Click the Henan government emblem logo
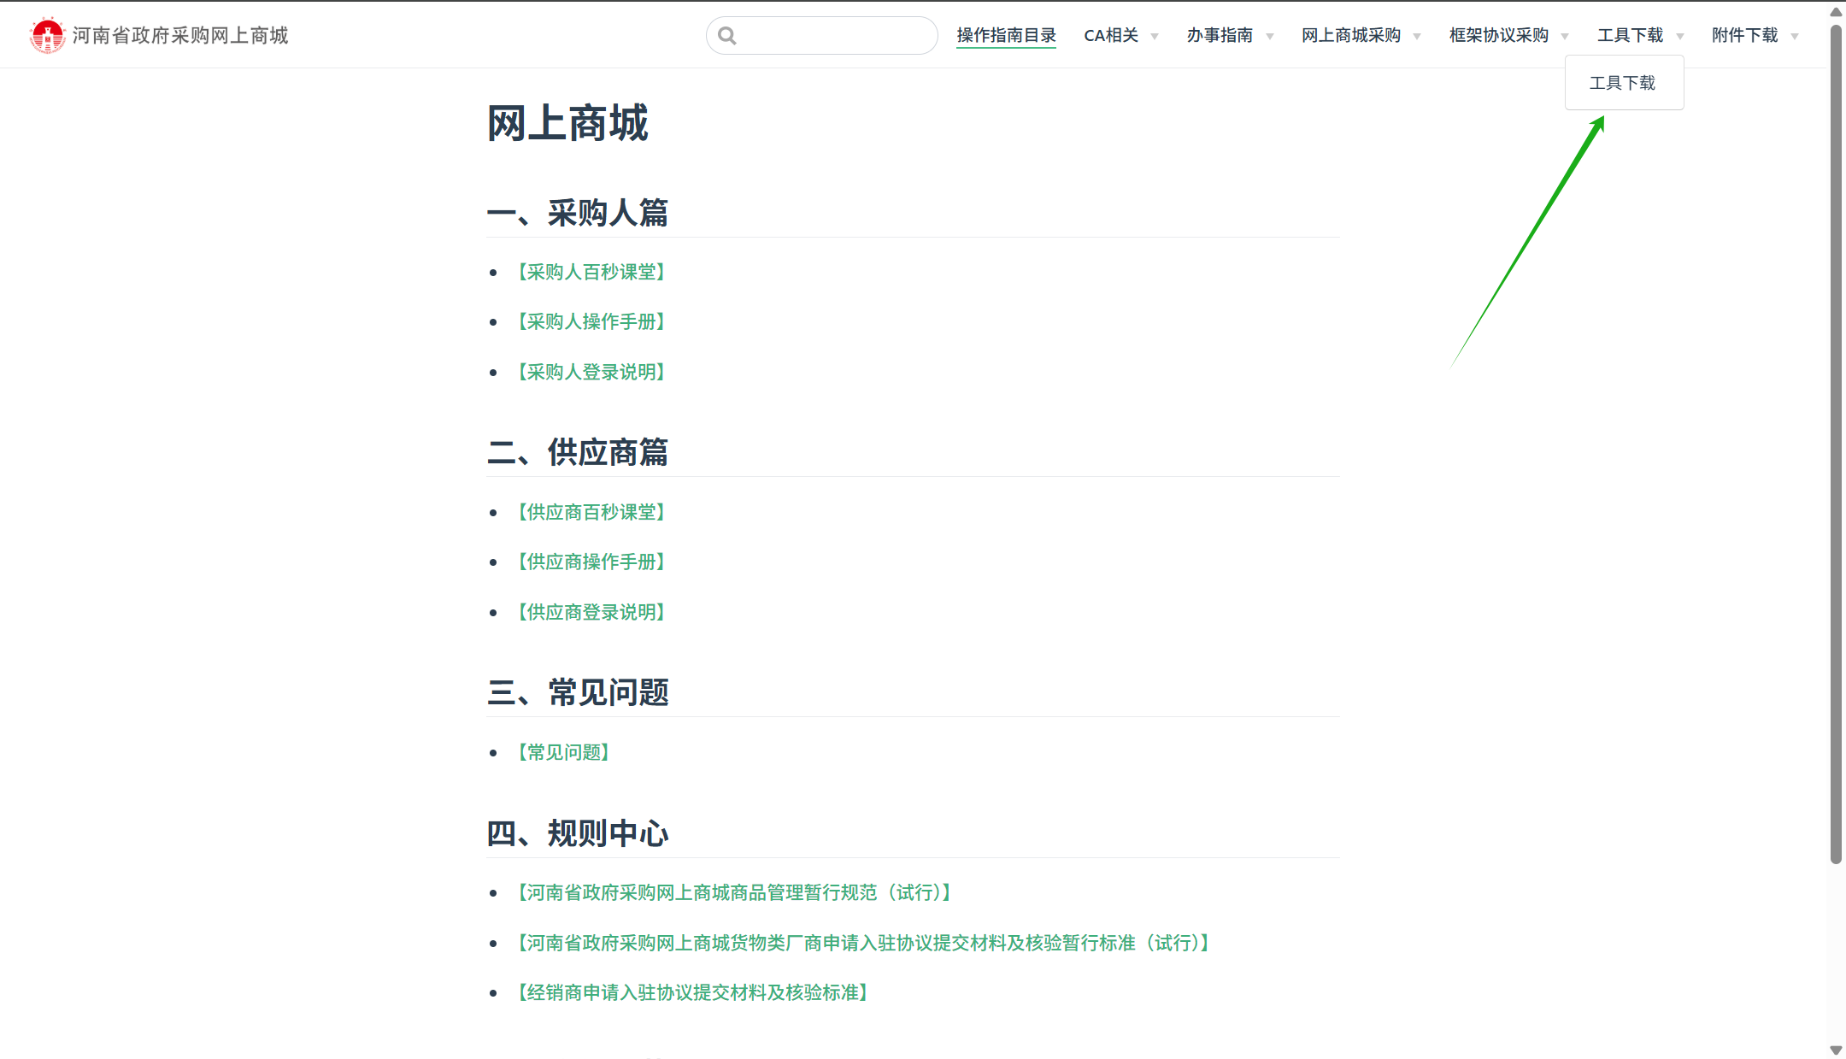 coord(47,35)
